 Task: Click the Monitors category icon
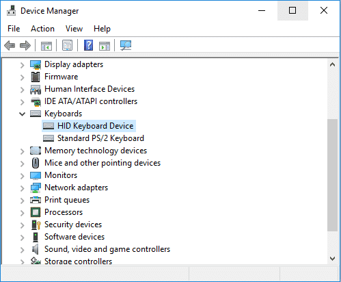[x=36, y=175]
